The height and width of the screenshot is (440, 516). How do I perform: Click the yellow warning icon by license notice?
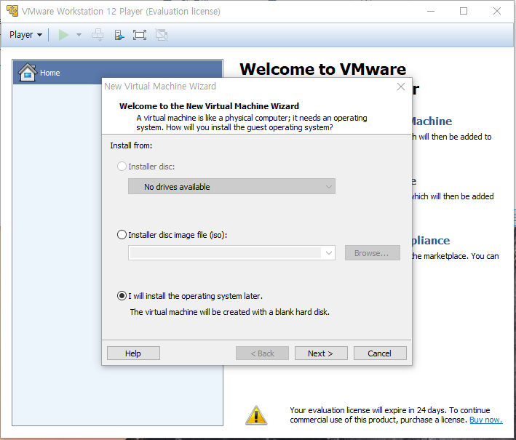pos(256,415)
